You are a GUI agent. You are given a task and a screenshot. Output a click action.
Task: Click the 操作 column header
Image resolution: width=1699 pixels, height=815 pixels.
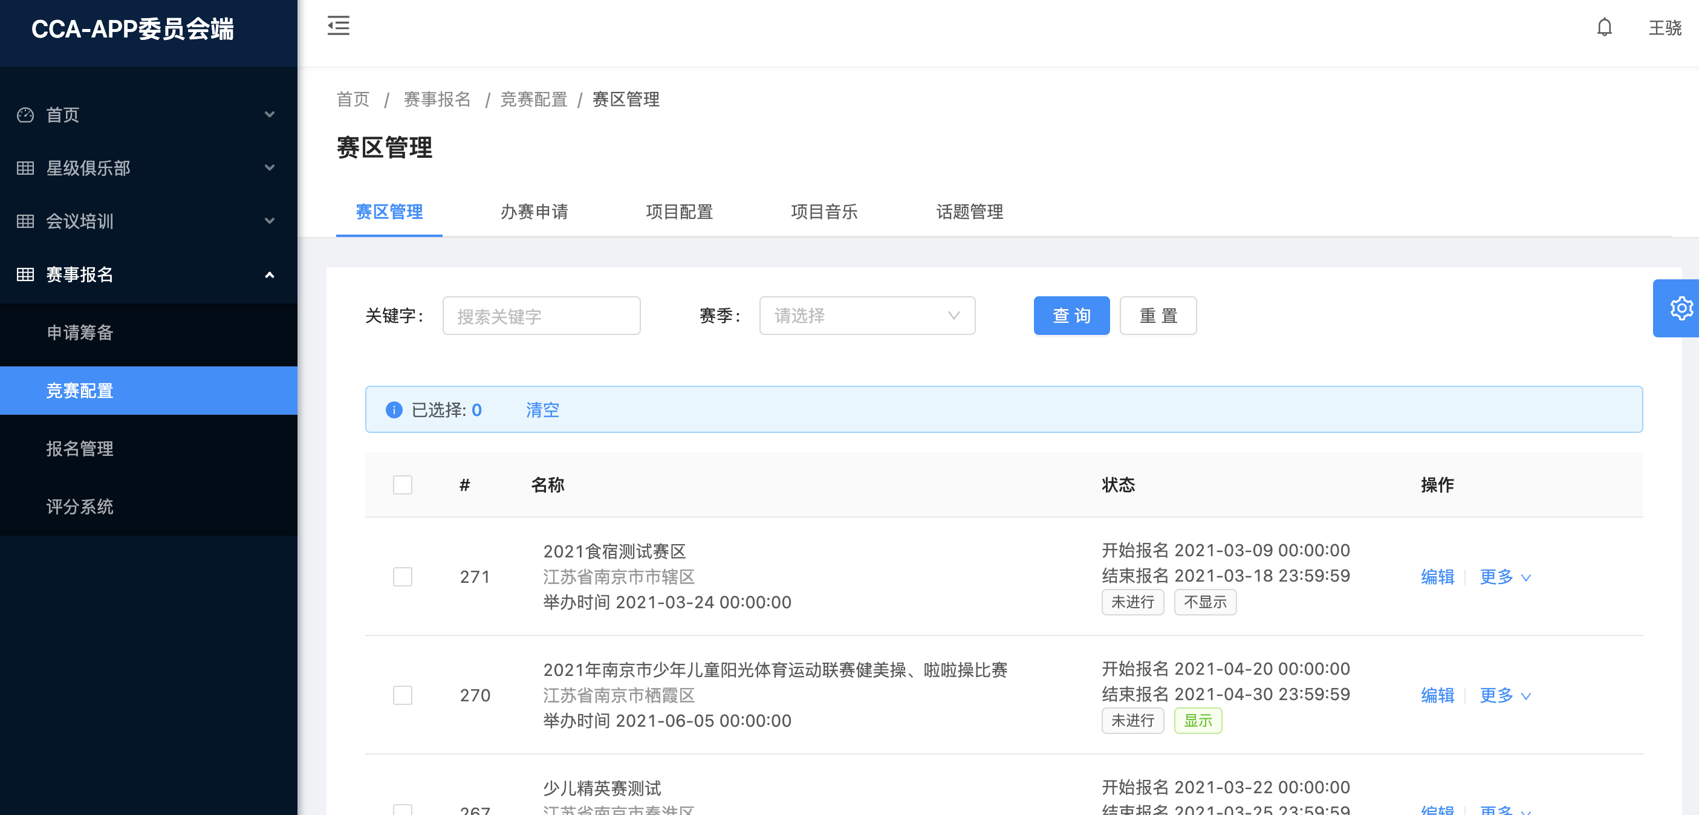[x=1437, y=485]
